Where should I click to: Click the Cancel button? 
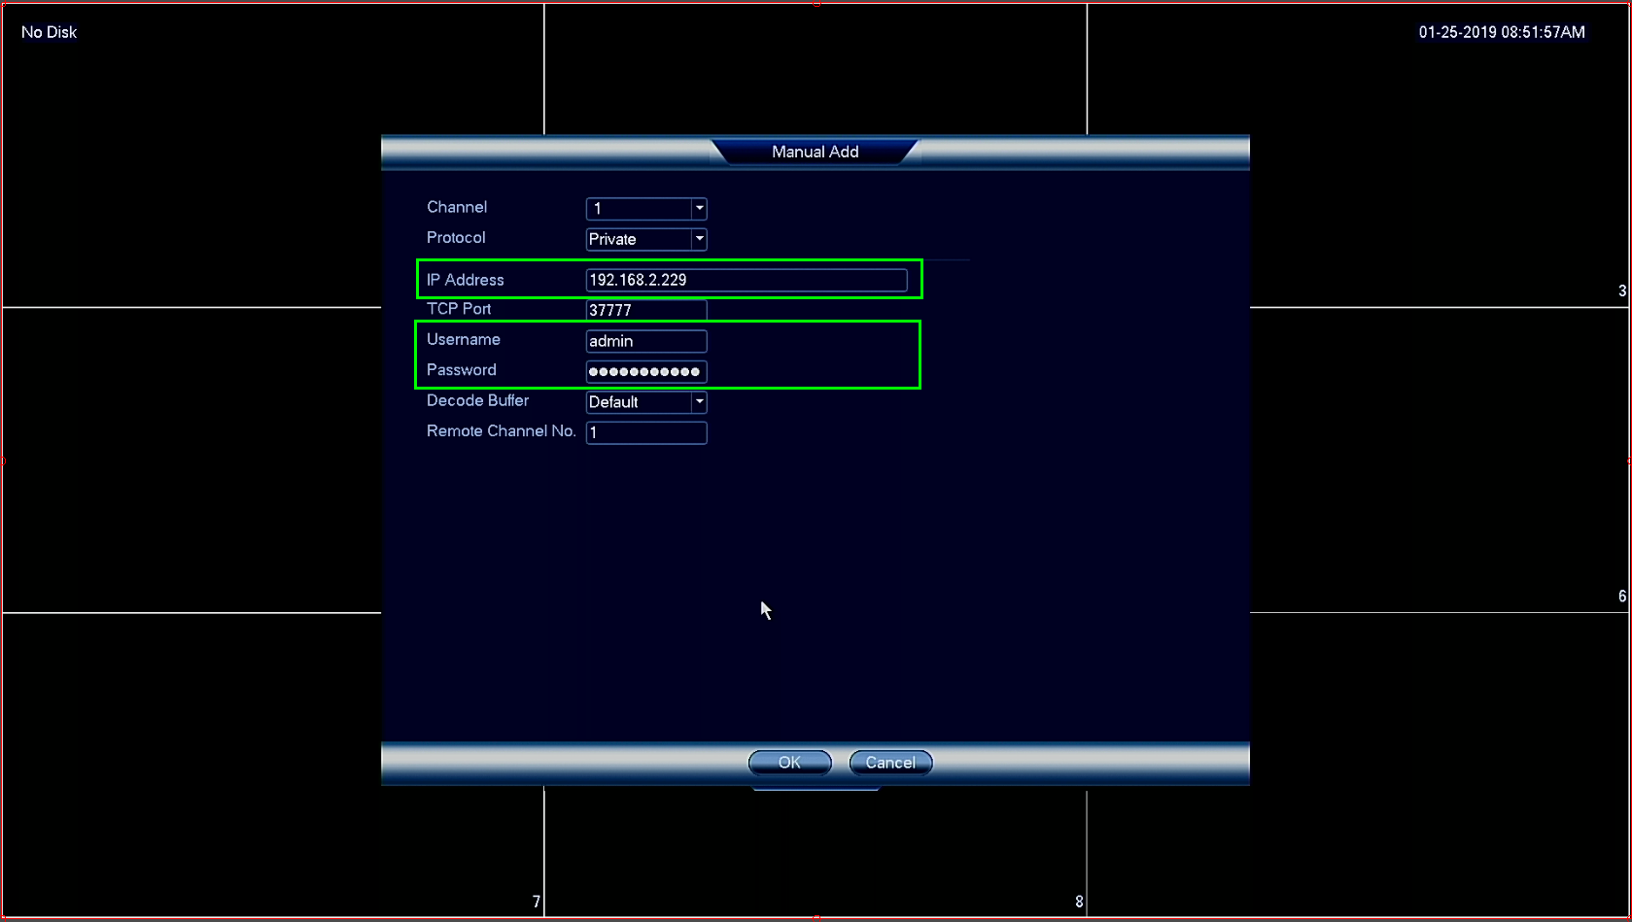(x=890, y=763)
